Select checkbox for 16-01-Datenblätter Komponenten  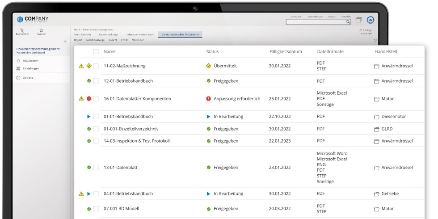click(96, 99)
